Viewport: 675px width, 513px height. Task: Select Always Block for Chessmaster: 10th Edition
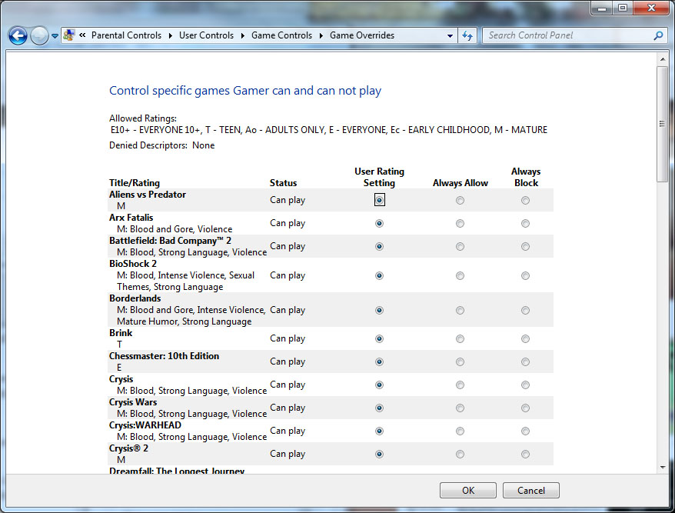(525, 361)
